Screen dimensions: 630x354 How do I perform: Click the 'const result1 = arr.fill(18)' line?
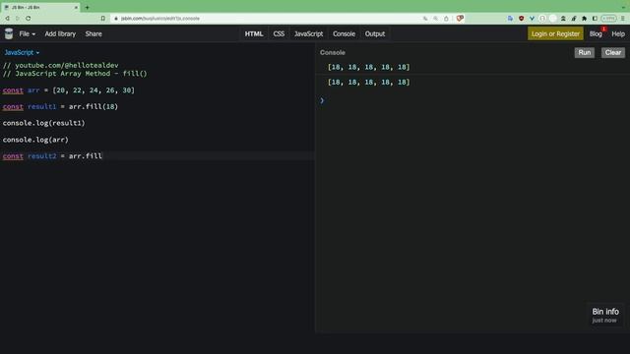[60, 107]
